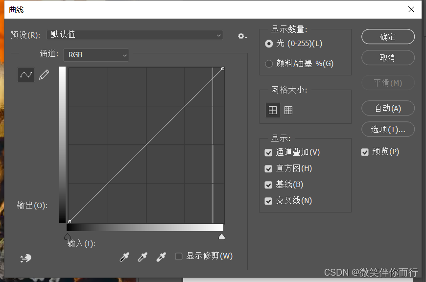
Task: Toggle 直方图(H) checkbox
Action: (268, 169)
